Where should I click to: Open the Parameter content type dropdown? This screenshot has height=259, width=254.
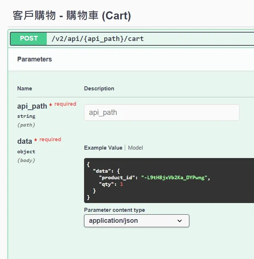click(136, 221)
